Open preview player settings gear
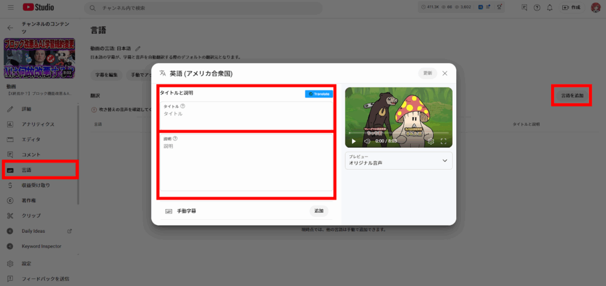 click(431, 141)
